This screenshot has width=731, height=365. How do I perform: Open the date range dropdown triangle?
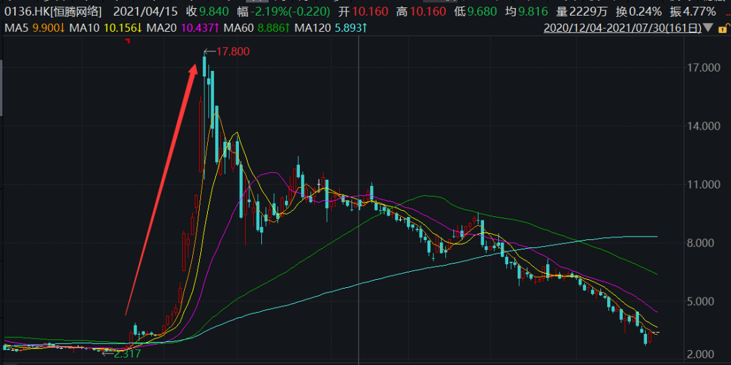(708, 28)
